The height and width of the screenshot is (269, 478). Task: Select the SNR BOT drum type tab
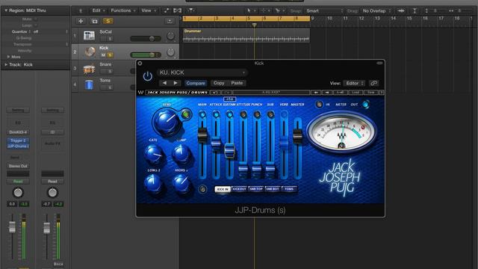273,189
